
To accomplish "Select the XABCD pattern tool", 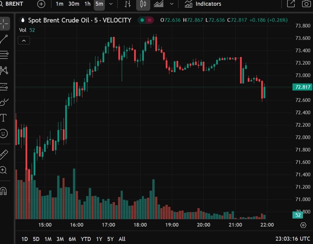I will tap(4, 70).
